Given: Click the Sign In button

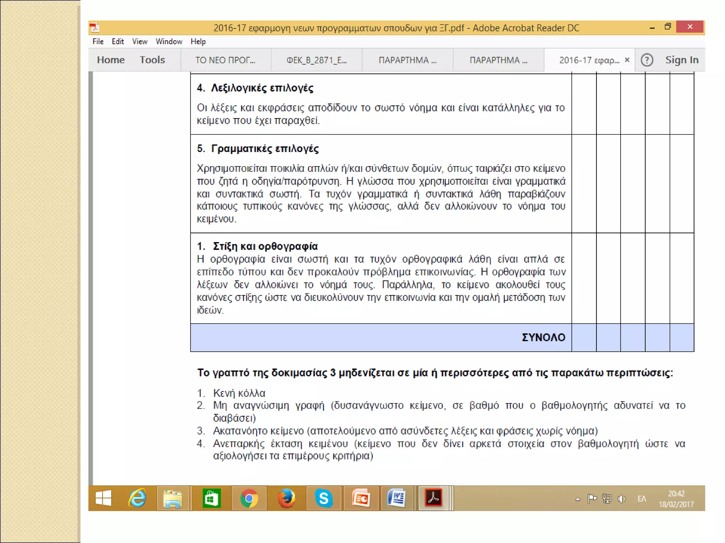Looking at the screenshot, I should click(682, 60).
